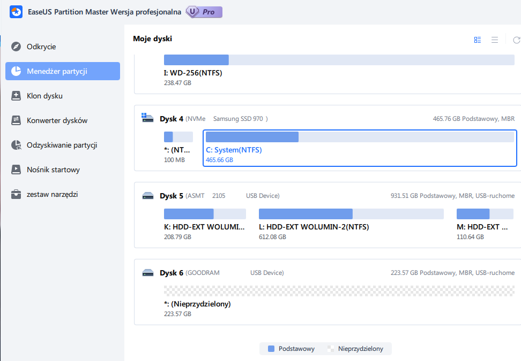Click the Podstawowy legend color swatch
This screenshot has width=521, height=361.
coord(271,349)
